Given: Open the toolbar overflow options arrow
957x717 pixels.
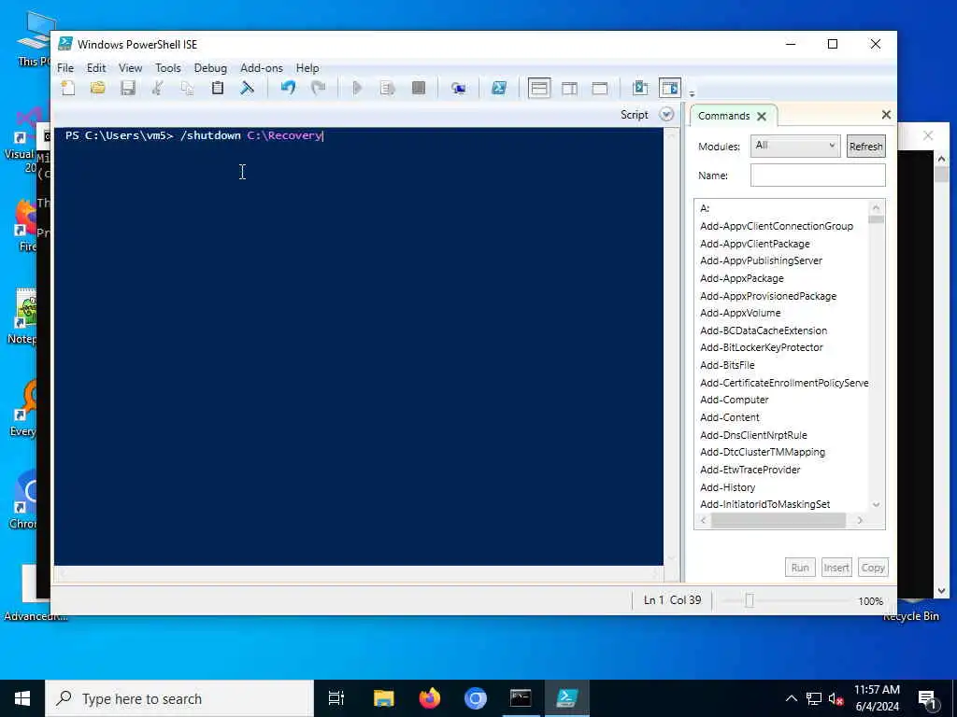Looking at the screenshot, I should [x=692, y=94].
